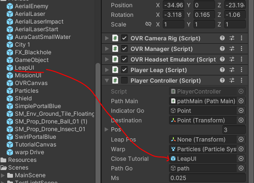Image resolution: width=254 pixels, height=183 pixels.
Task: Open help for Player Leap script
Action: coord(222,70)
